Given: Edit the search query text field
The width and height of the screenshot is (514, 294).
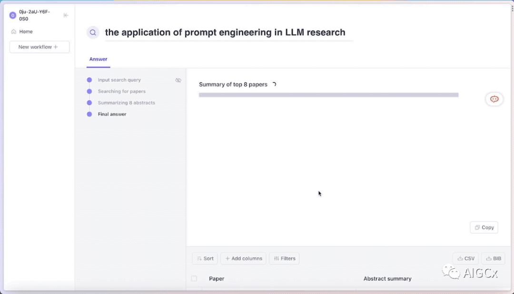Looking at the screenshot, I should (x=228, y=32).
